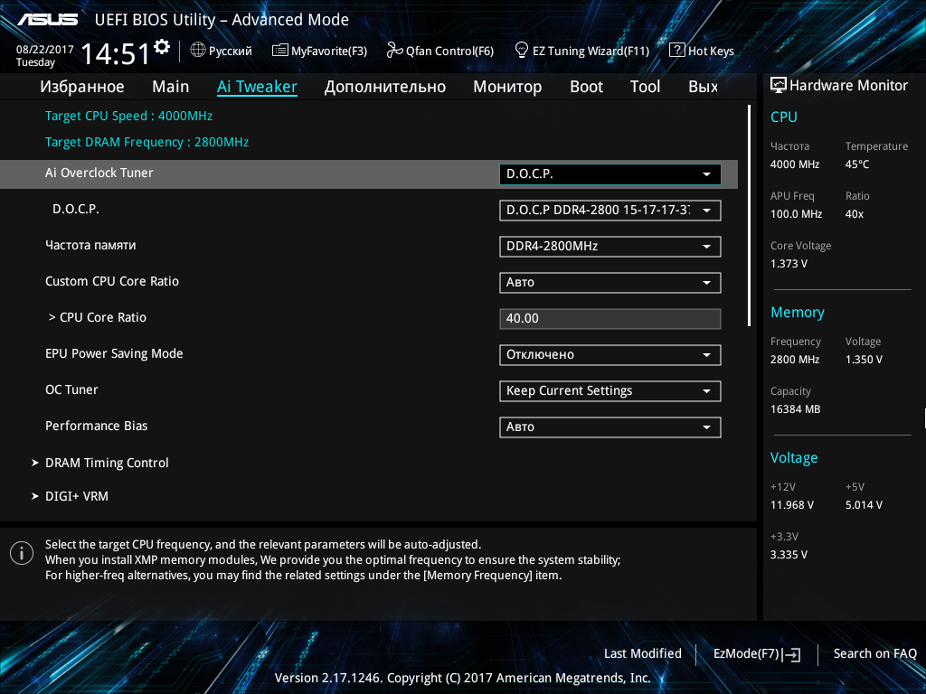The width and height of the screenshot is (926, 694).
Task: Click the EPU Power Saving Mode label
Action: coord(114,353)
